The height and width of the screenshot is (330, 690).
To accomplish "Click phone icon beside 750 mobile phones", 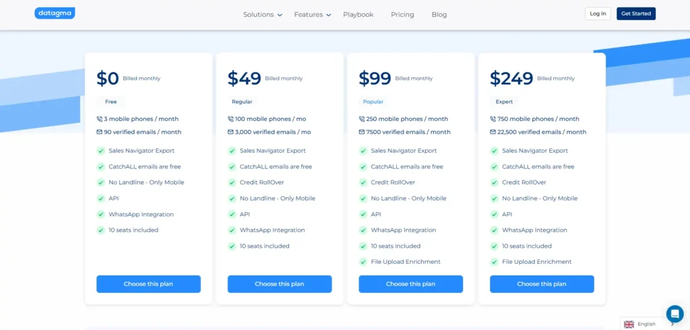I will (493, 119).
